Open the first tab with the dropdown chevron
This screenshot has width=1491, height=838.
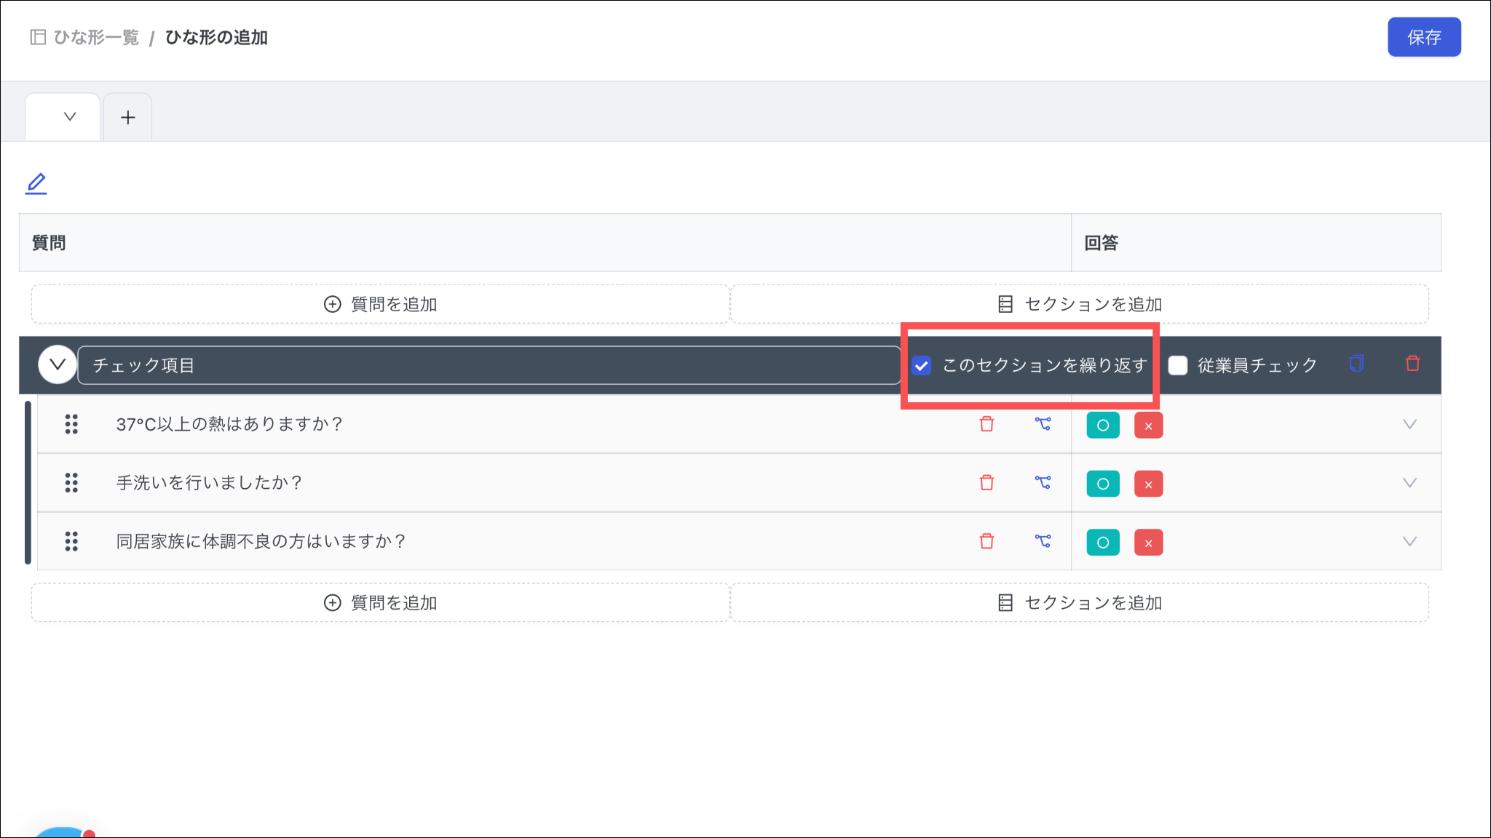click(x=70, y=116)
